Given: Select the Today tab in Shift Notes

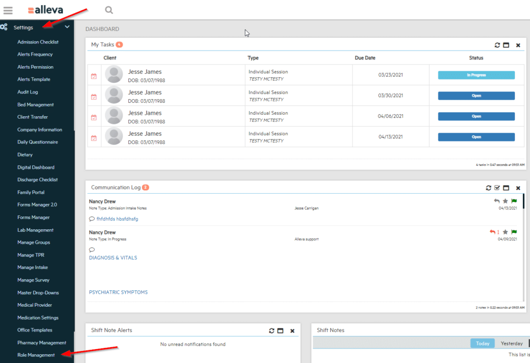Looking at the screenshot, I should click(482, 343).
